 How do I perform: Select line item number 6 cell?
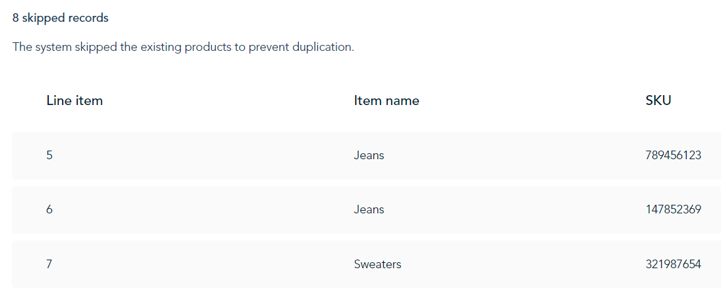(49, 209)
